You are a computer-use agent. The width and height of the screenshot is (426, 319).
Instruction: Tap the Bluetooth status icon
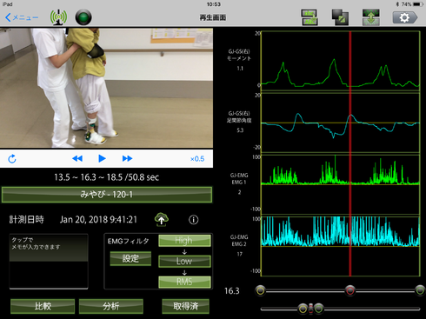coord(397,4)
